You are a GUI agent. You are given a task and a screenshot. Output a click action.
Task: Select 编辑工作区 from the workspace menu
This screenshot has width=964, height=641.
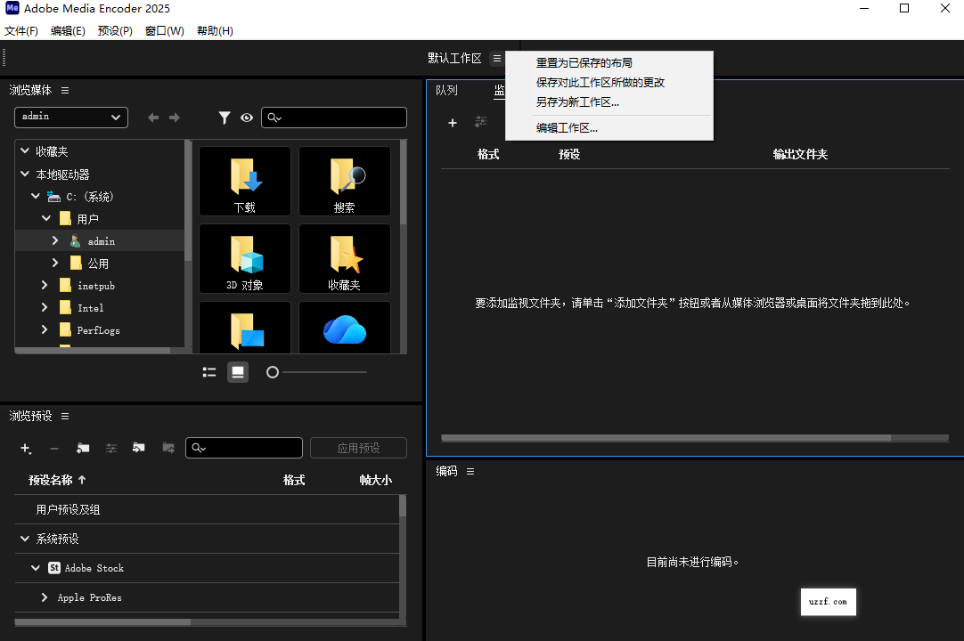568,127
